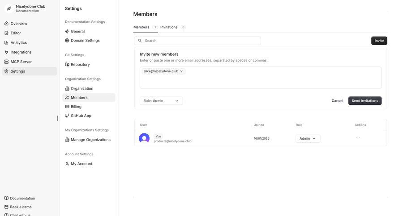The image size is (403, 216).
Task: Expand the Role: Admin dropdown in invite form
Action: pos(161,101)
